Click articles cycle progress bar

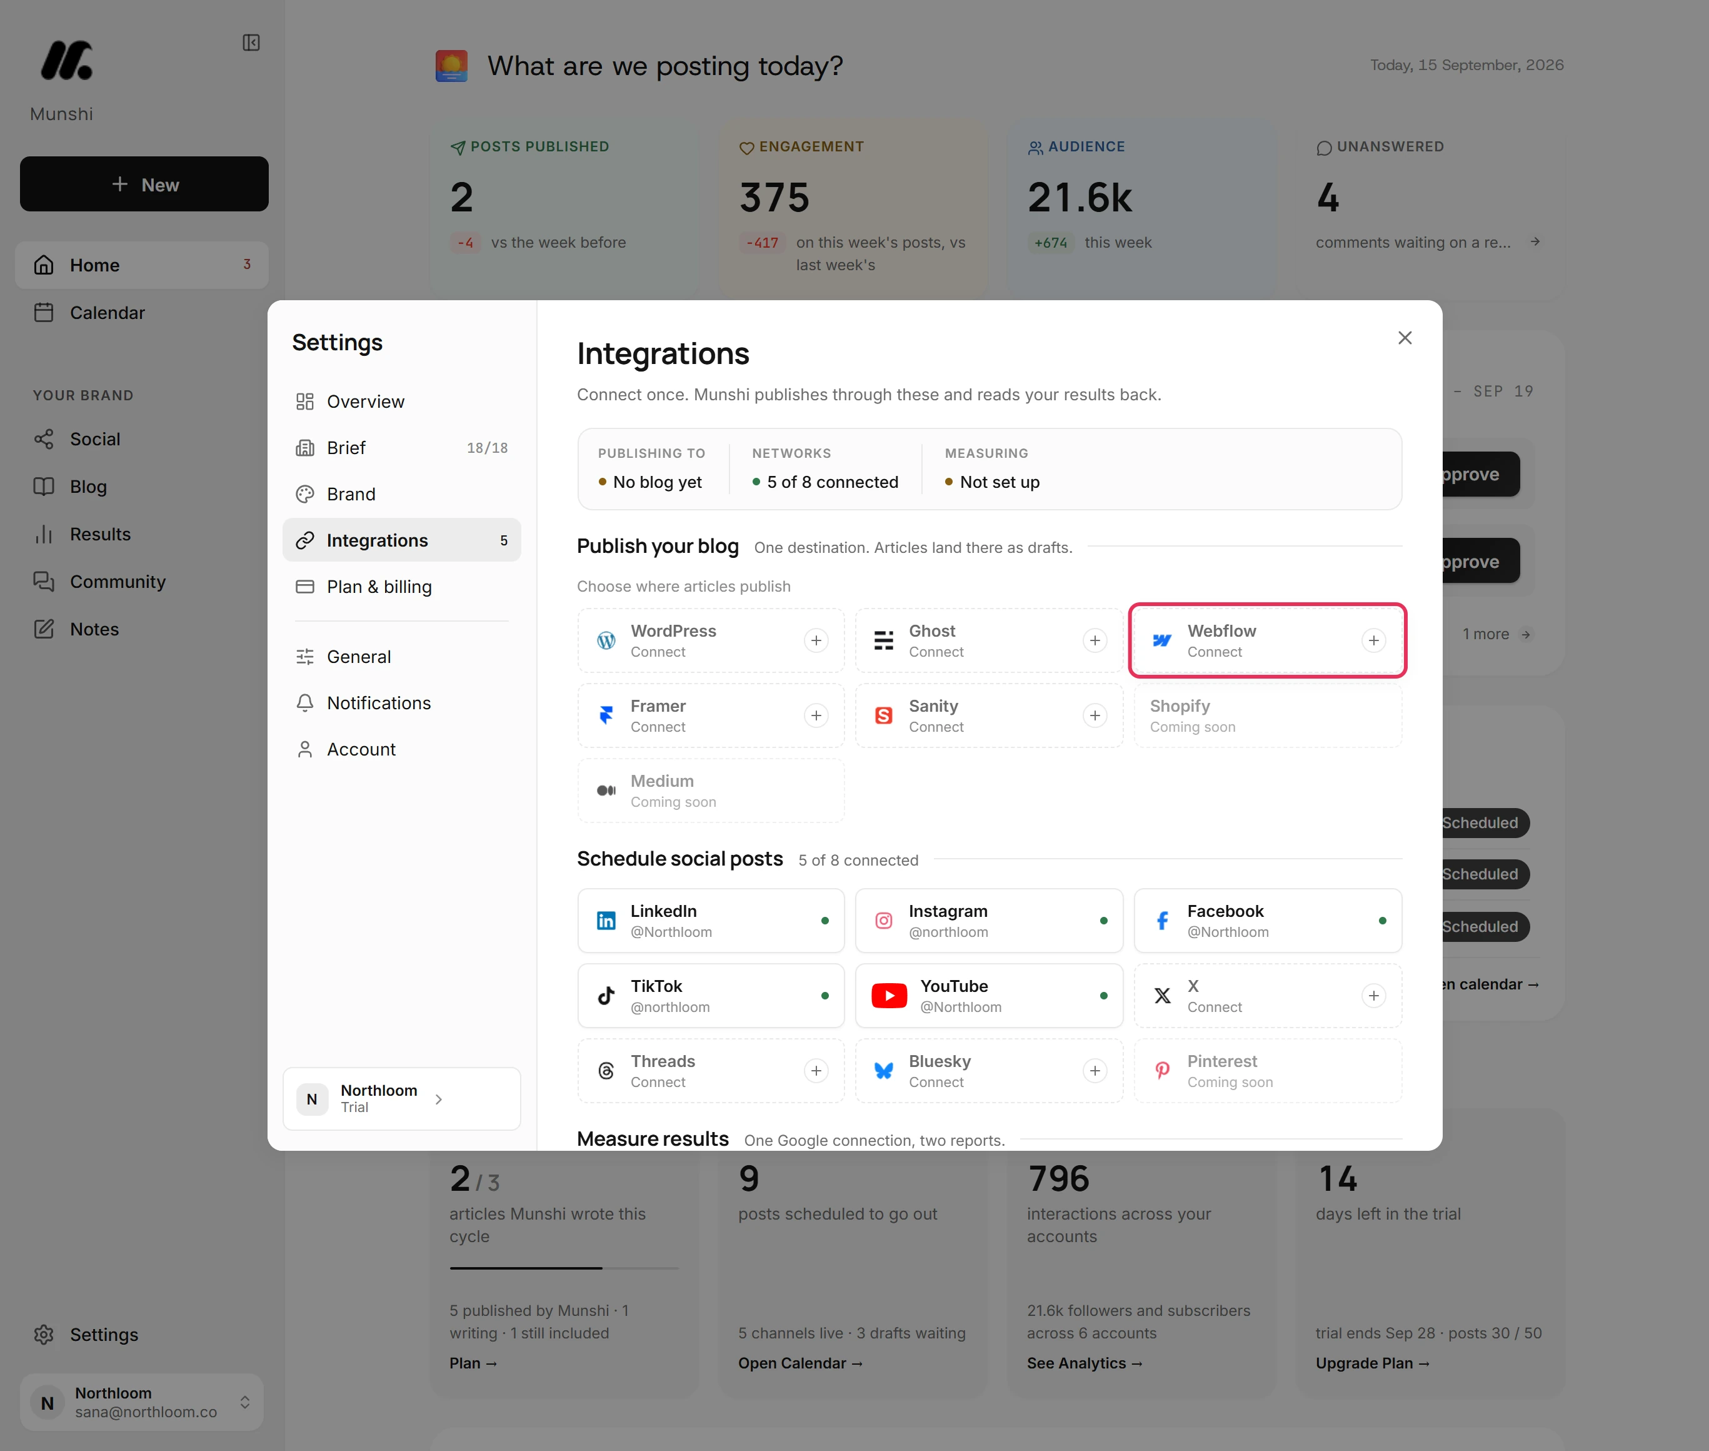pos(564,1268)
